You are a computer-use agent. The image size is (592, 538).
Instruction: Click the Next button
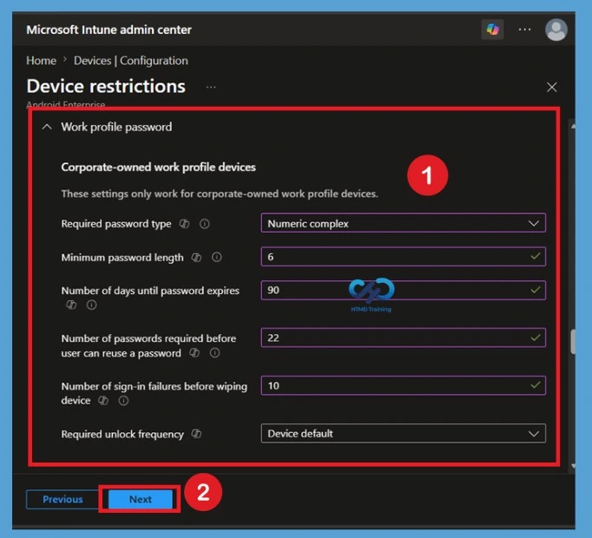coord(141,499)
